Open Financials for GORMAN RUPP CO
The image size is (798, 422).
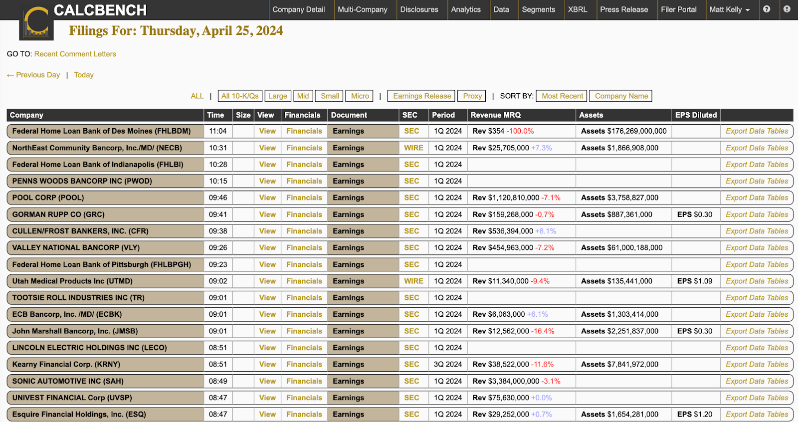pyautogui.click(x=304, y=214)
